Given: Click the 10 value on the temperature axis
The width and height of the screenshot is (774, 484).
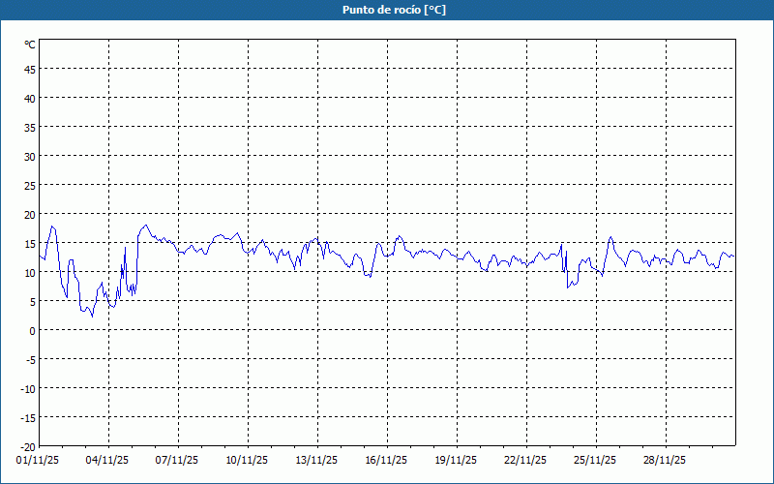Looking at the screenshot, I should 30,273.
